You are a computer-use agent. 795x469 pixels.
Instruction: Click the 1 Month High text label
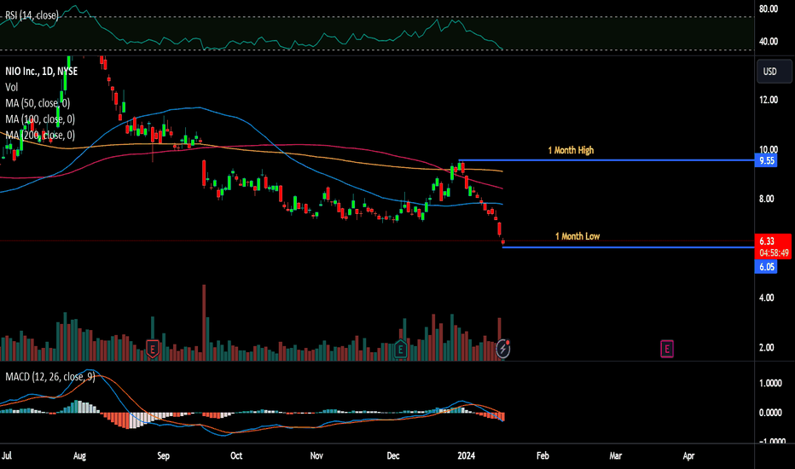point(571,150)
